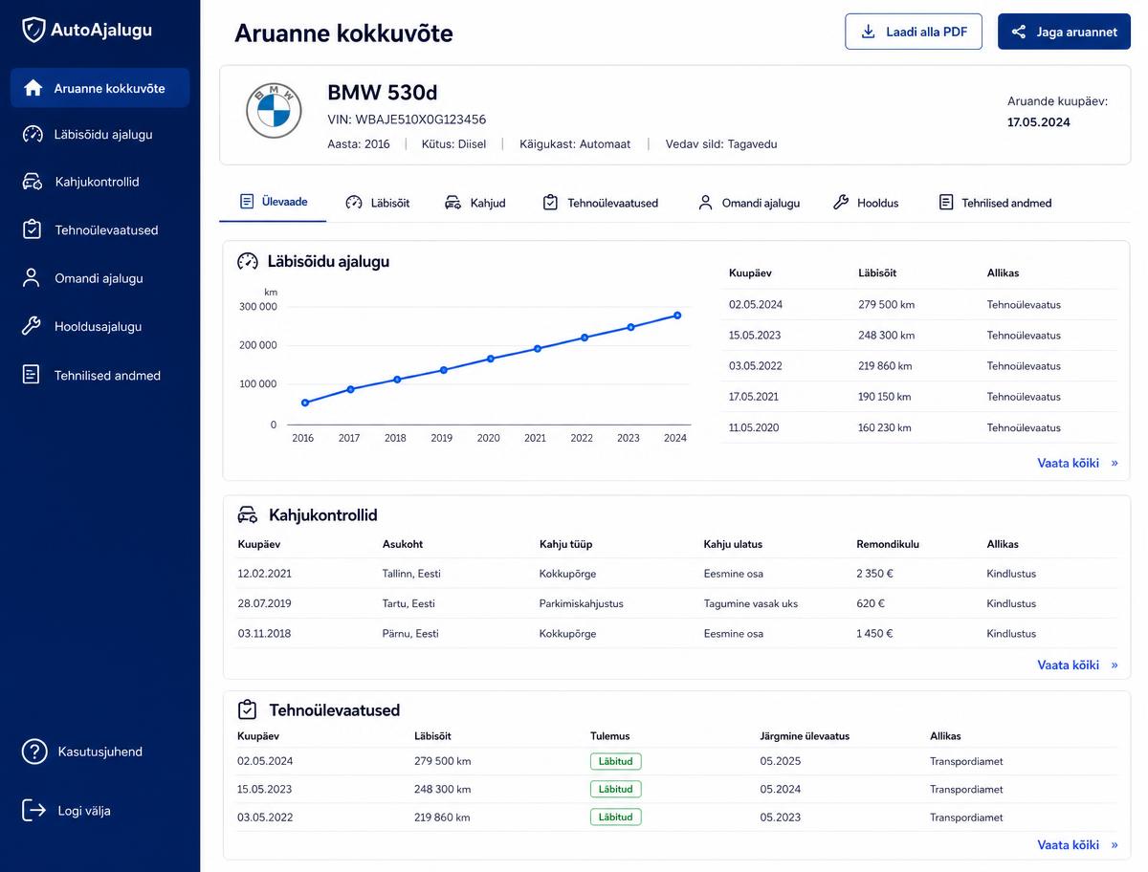Click the speedometer icon in Läbisõidu ajalugu card header
This screenshot has width=1148, height=872.
click(x=248, y=261)
